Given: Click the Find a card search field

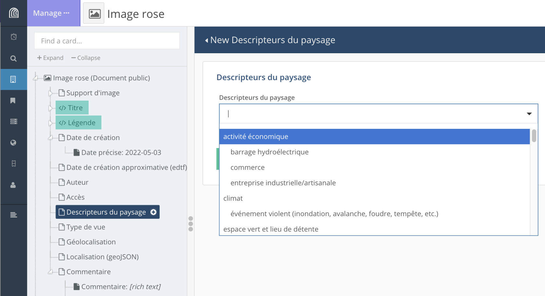Looking at the screenshot, I should pyautogui.click(x=107, y=41).
